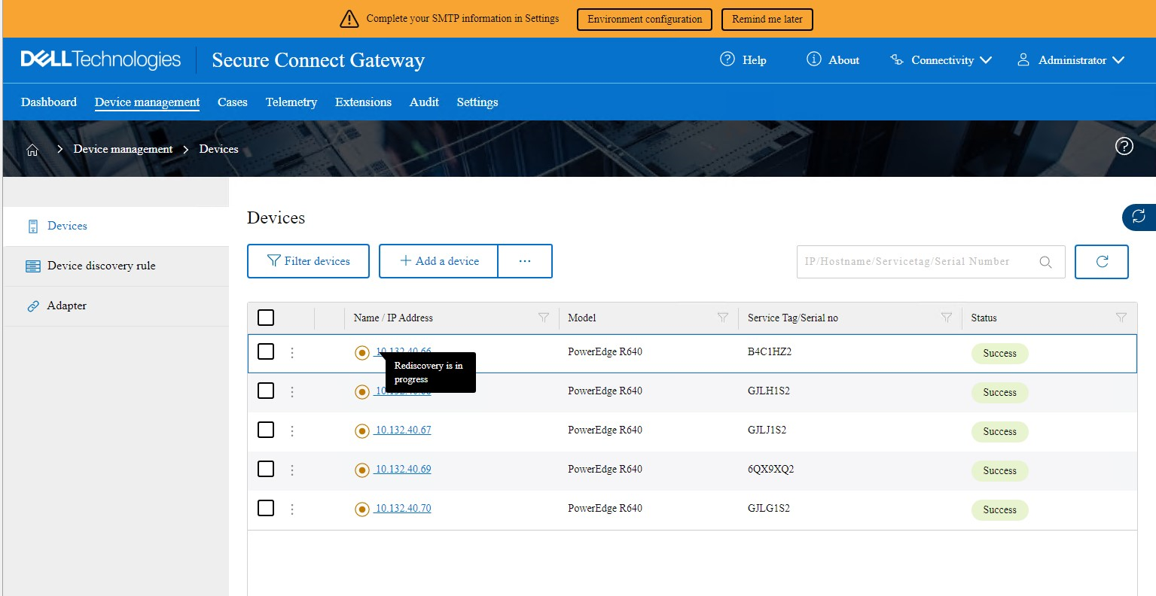Expand the Administrator dropdown chevron
The width and height of the screenshot is (1156, 596).
tap(1118, 60)
